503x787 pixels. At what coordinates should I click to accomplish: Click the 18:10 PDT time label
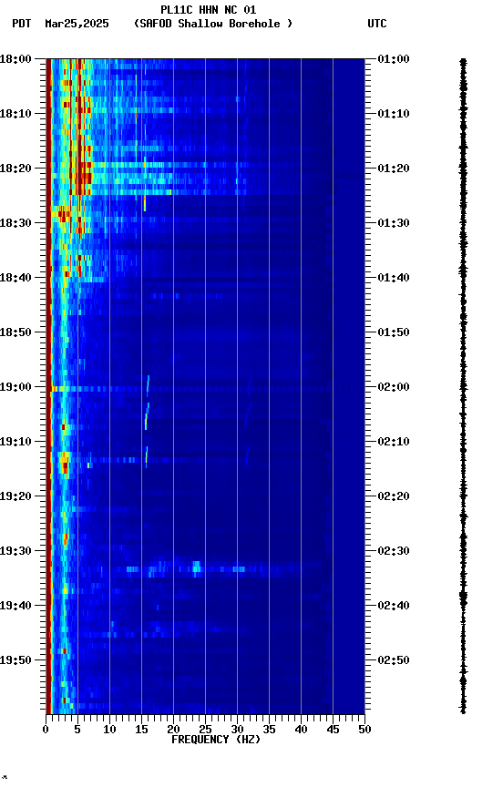[15, 114]
